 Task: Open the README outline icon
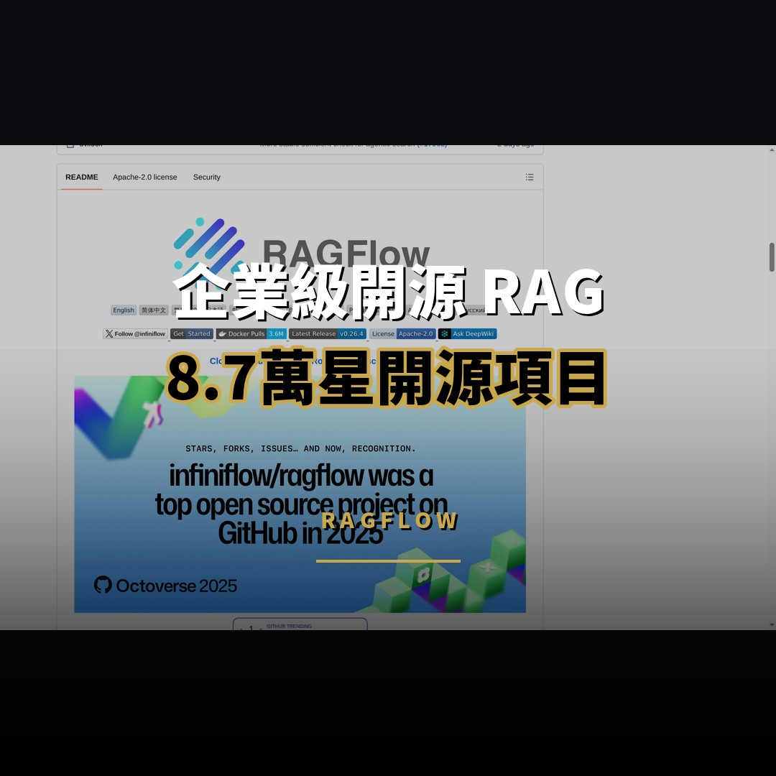click(x=529, y=177)
